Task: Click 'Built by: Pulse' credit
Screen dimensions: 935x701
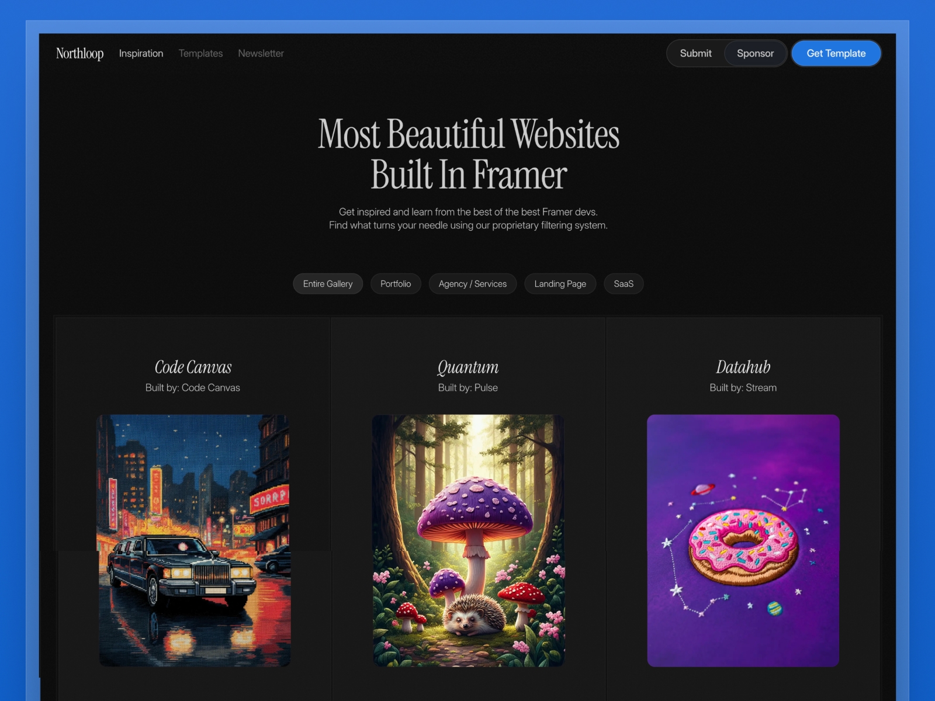Action: 468,387
